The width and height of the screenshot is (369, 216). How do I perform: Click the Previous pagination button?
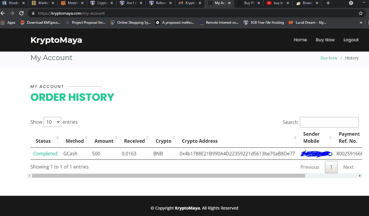coord(310,167)
